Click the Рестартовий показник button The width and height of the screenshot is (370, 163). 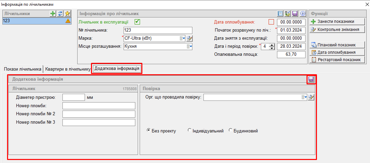coord(337,60)
